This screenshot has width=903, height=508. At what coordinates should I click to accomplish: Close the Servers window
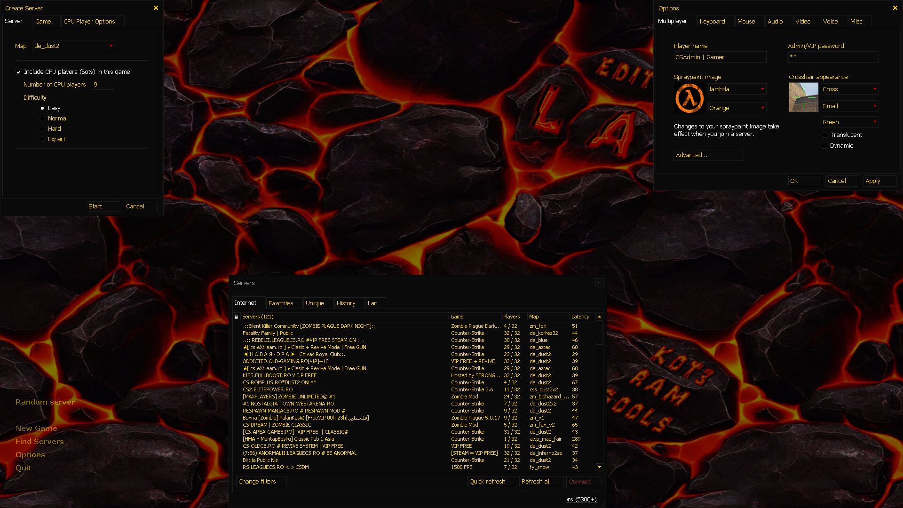(x=599, y=283)
